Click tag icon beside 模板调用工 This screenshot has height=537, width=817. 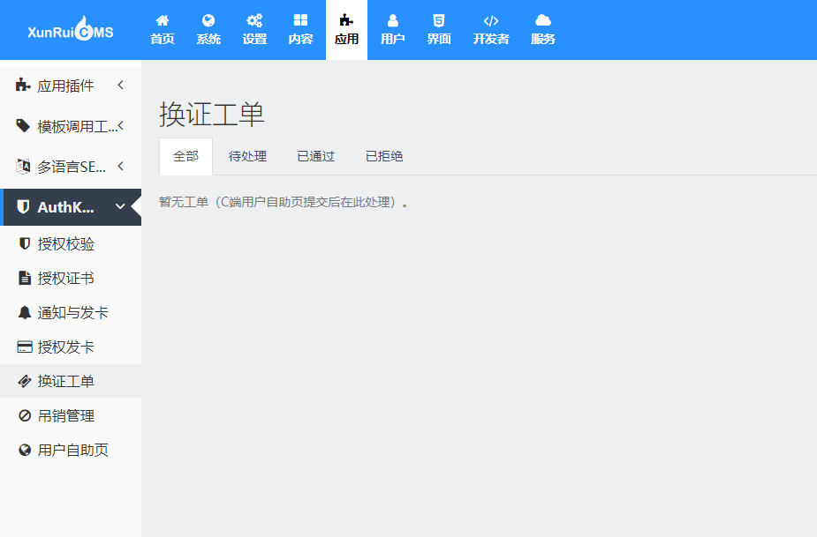(x=23, y=125)
